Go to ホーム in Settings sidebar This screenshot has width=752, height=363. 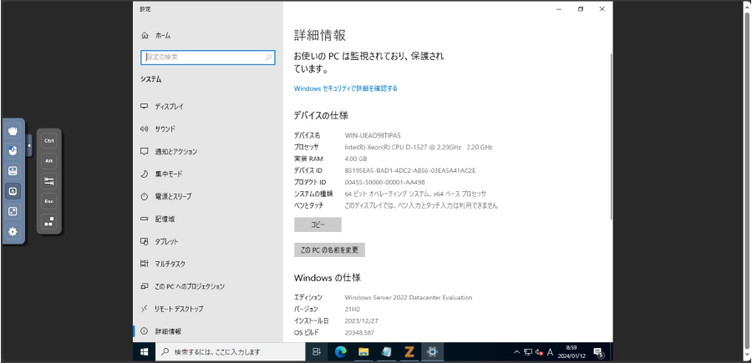(208, 36)
